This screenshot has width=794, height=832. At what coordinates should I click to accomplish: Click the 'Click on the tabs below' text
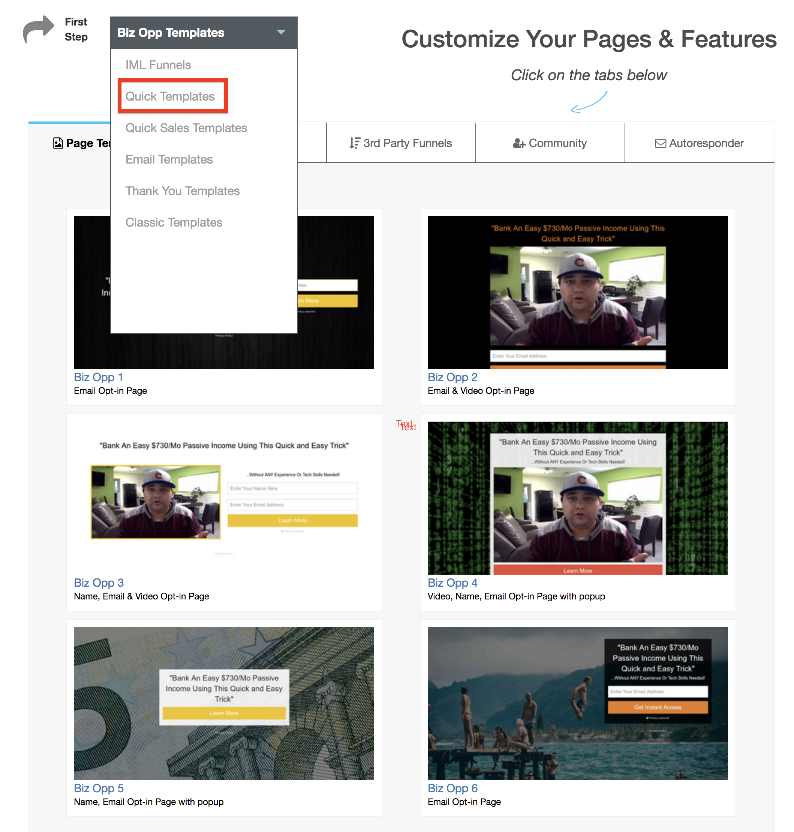589,75
